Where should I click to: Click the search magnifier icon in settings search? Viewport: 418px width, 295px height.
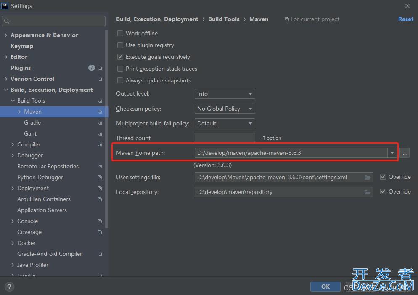[x=7, y=21]
